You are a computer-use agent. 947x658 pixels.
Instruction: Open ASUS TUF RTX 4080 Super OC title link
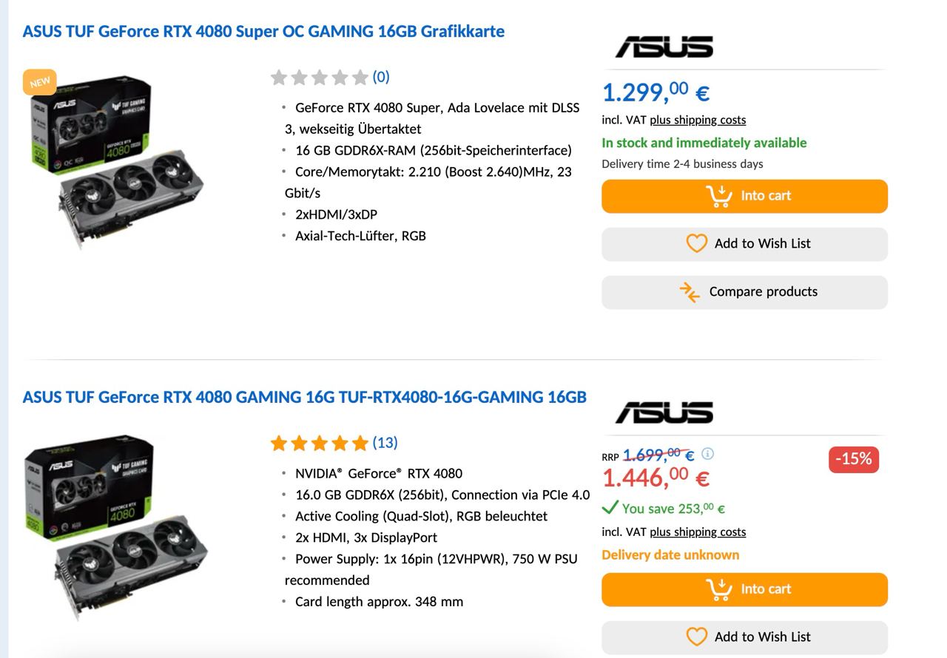point(263,31)
